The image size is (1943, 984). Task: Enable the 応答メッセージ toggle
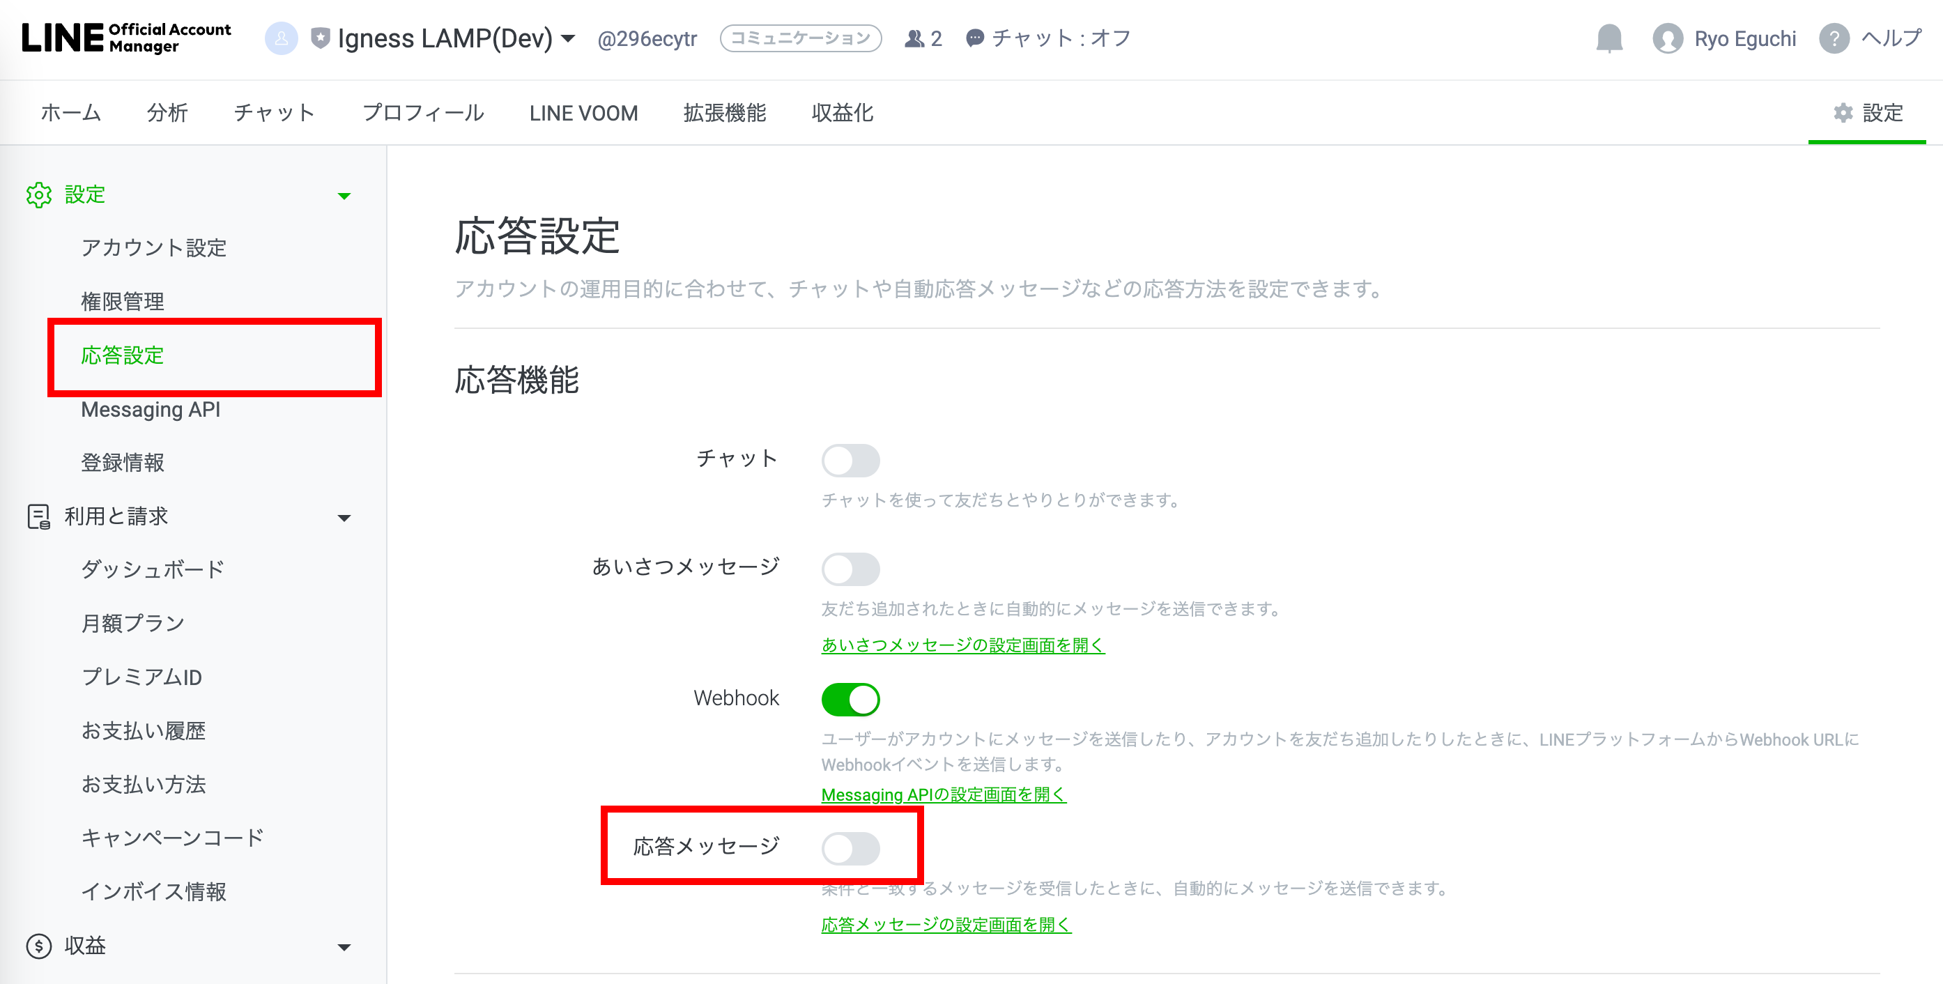(x=850, y=848)
